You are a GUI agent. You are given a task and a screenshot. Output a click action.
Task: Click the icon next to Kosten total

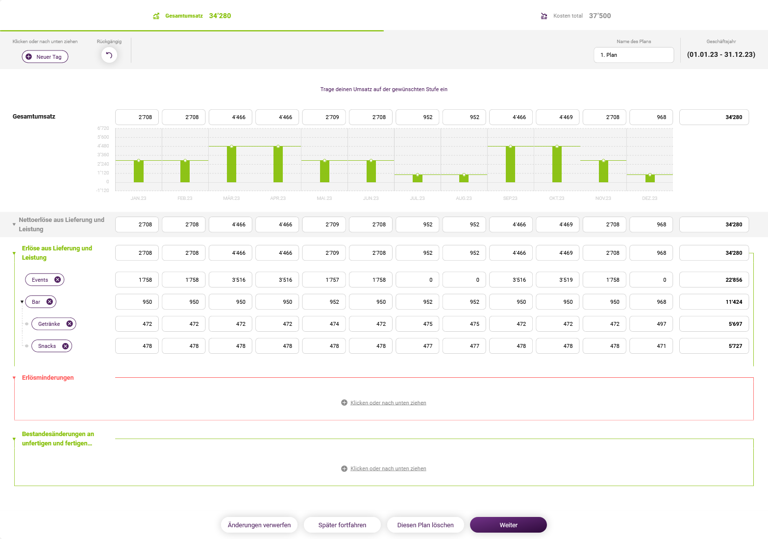click(x=544, y=16)
